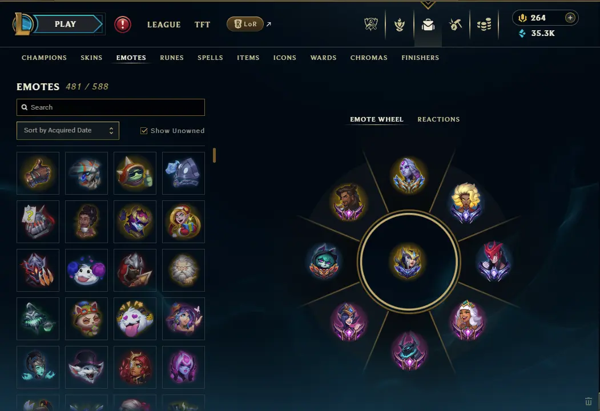Open the Profile laurel icon
This screenshot has width=600, height=411.
[400, 25]
